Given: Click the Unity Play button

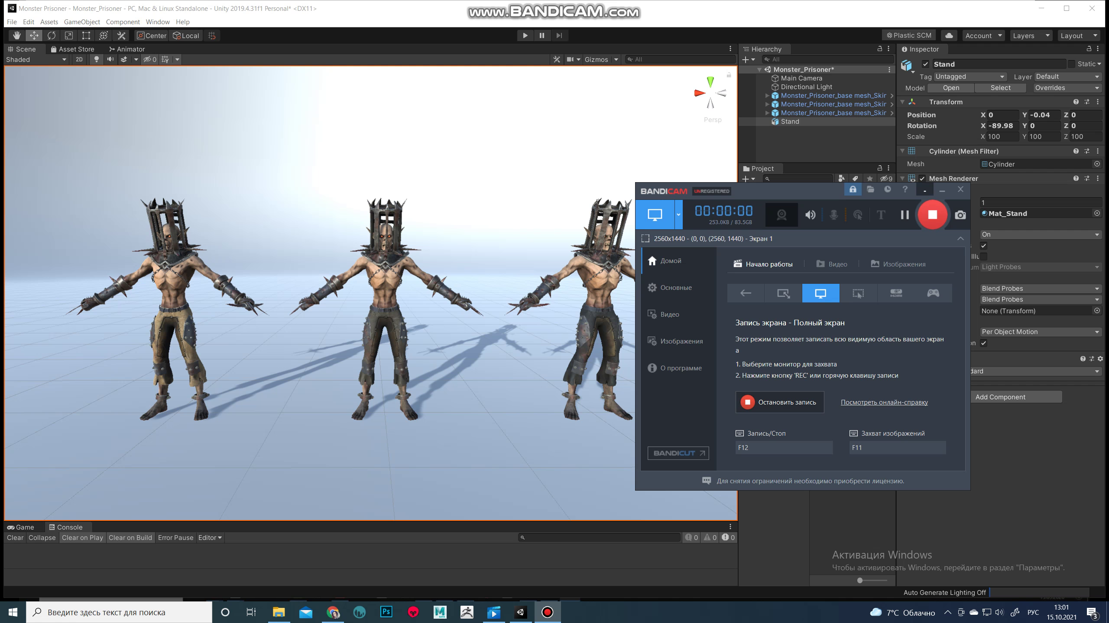Looking at the screenshot, I should tap(525, 35).
